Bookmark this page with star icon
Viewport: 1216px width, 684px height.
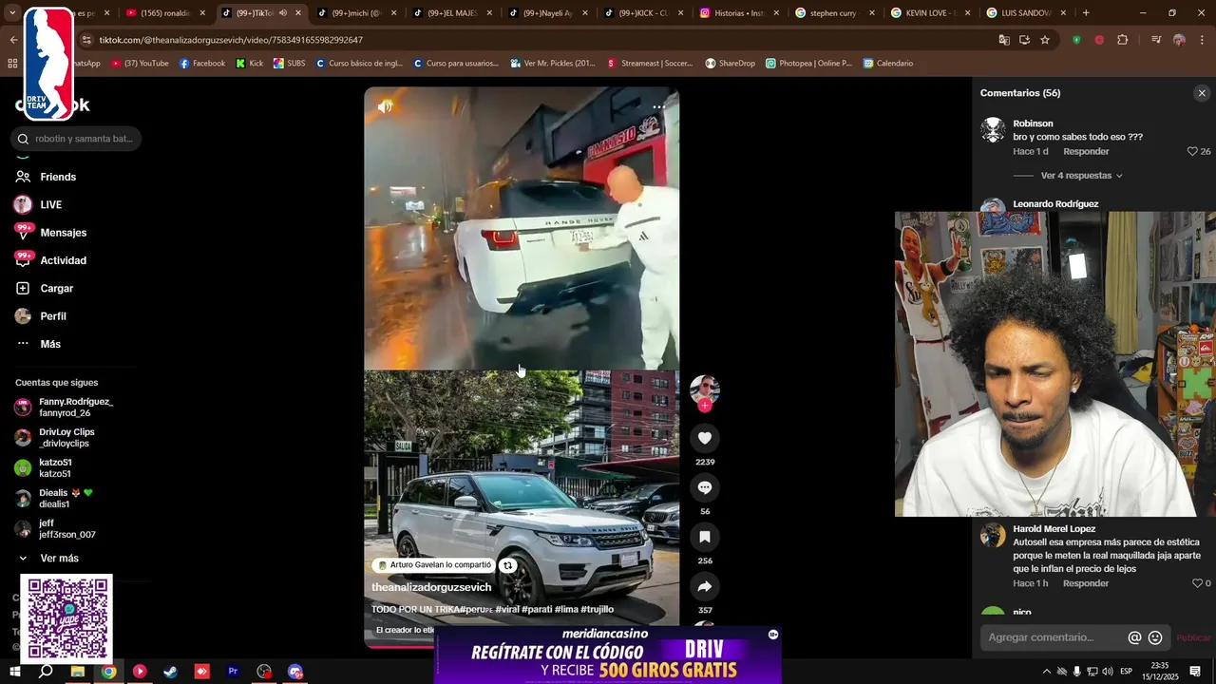click(1045, 40)
